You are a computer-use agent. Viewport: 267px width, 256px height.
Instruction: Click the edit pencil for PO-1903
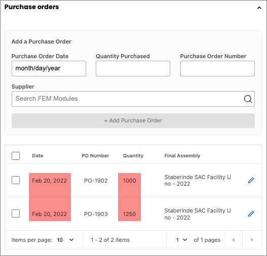pos(251,214)
